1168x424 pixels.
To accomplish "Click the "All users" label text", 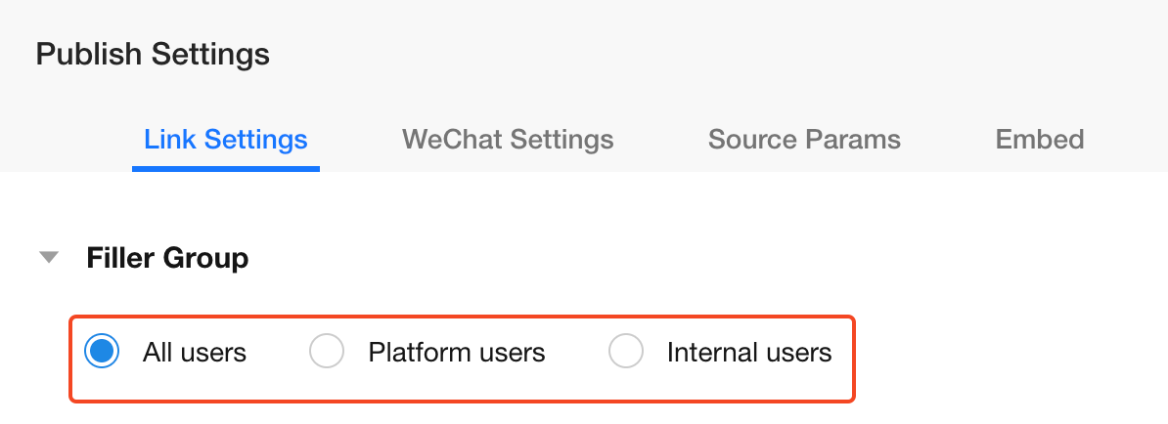I will click(x=195, y=352).
